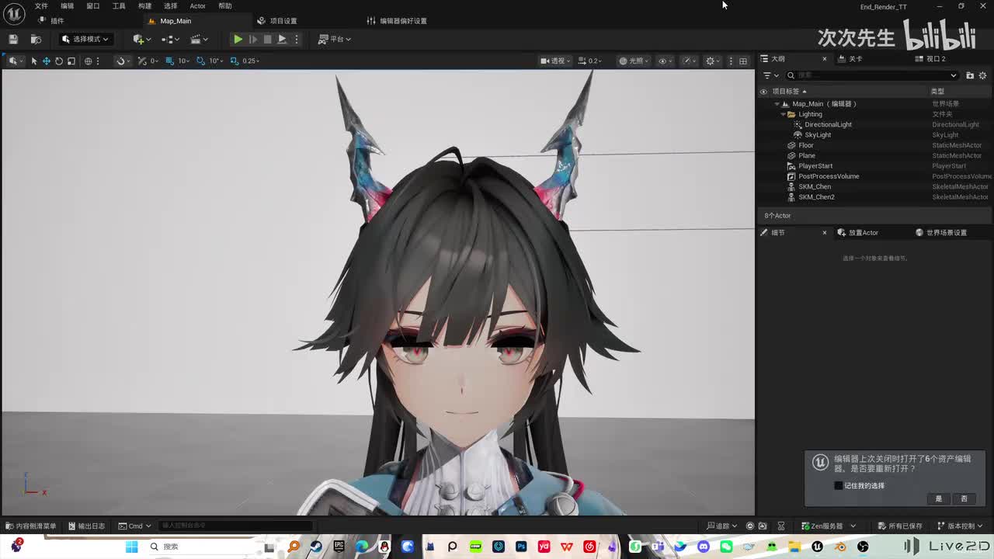The height and width of the screenshot is (559, 994).
Task: Open the rotation snap 10° dropdown
Action: (216, 61)
